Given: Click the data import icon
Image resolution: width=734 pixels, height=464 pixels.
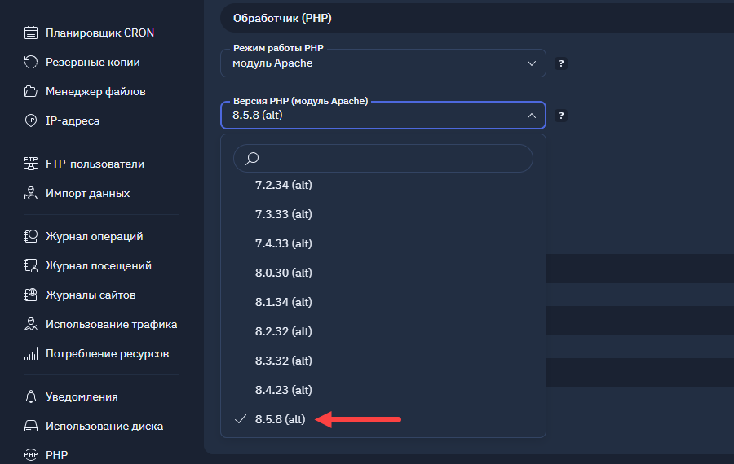Looking at the screenshot, I should pos(31,193).
